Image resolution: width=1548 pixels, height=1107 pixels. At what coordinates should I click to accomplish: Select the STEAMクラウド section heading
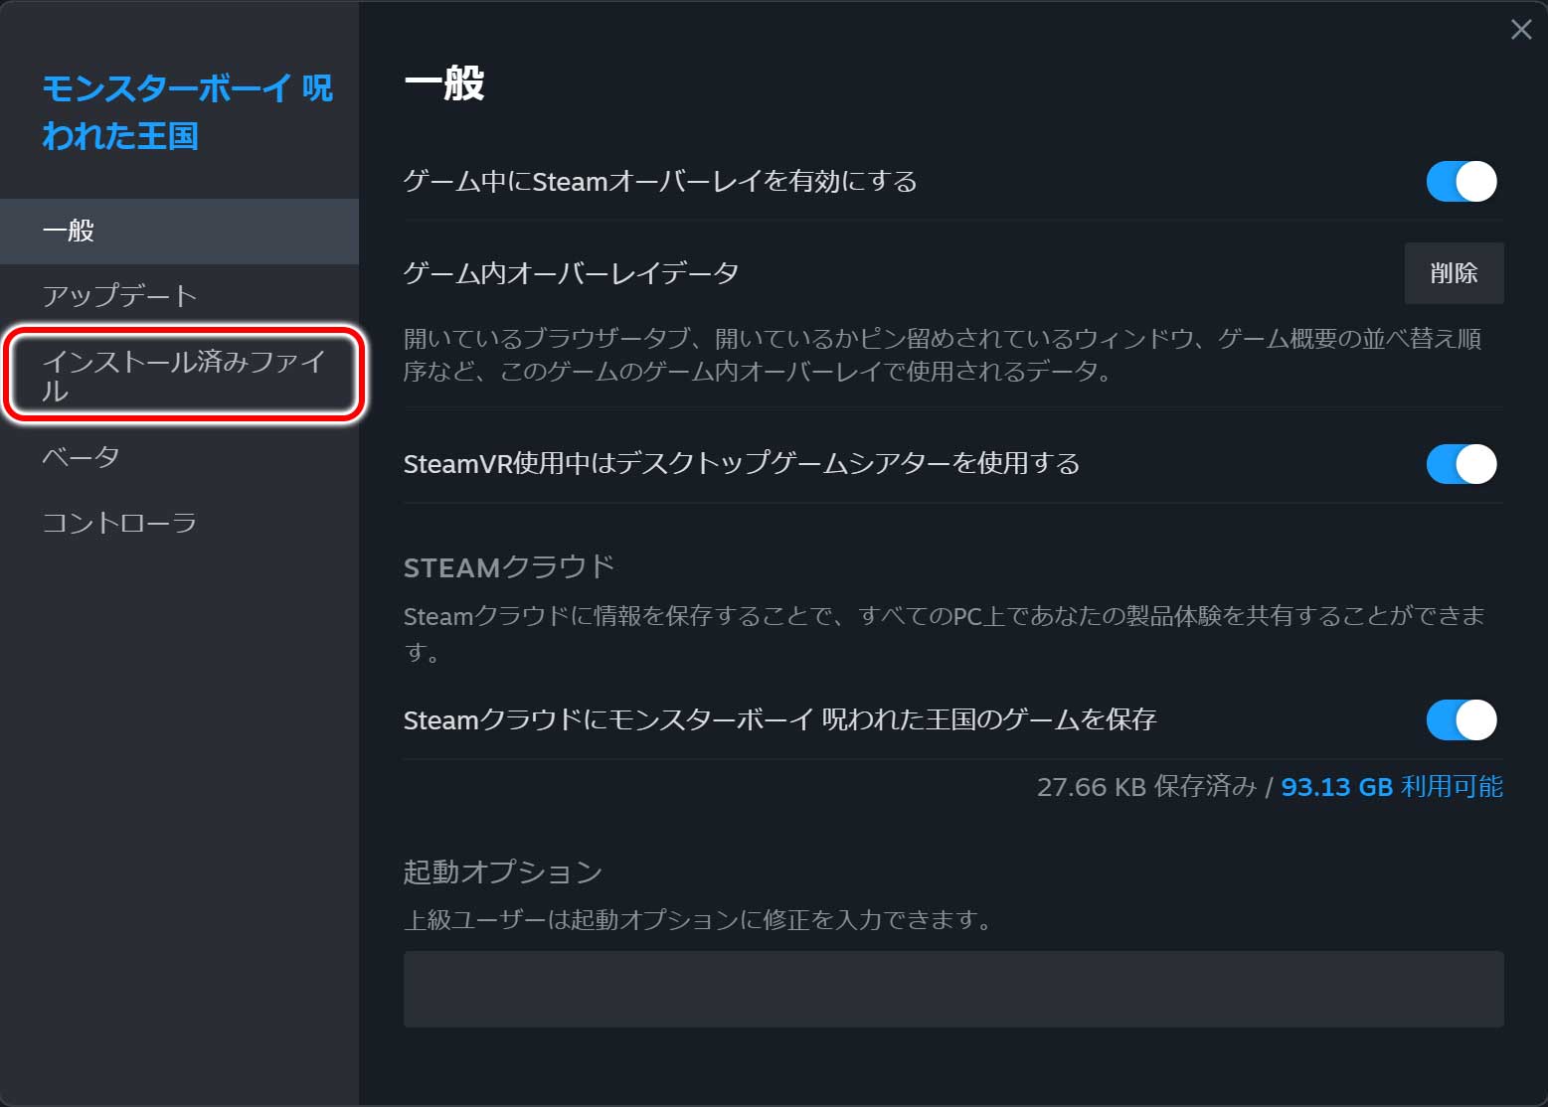click(x=508, y=566)
